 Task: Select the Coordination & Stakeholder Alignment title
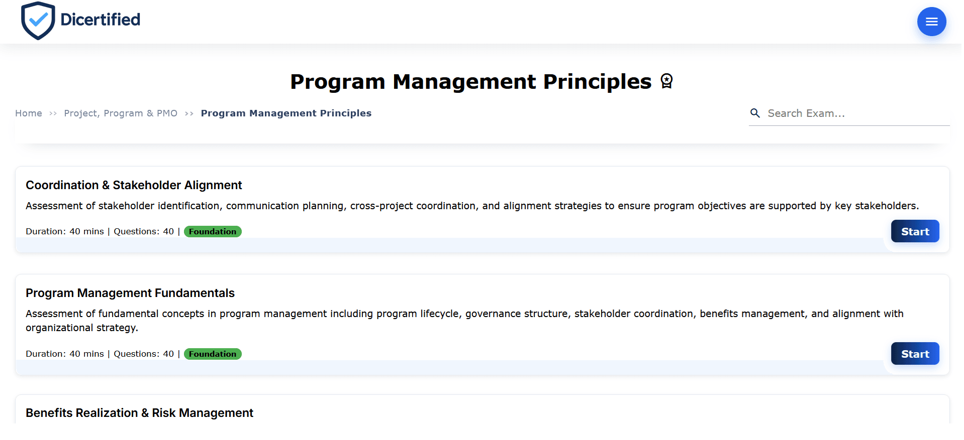point(134,185)
